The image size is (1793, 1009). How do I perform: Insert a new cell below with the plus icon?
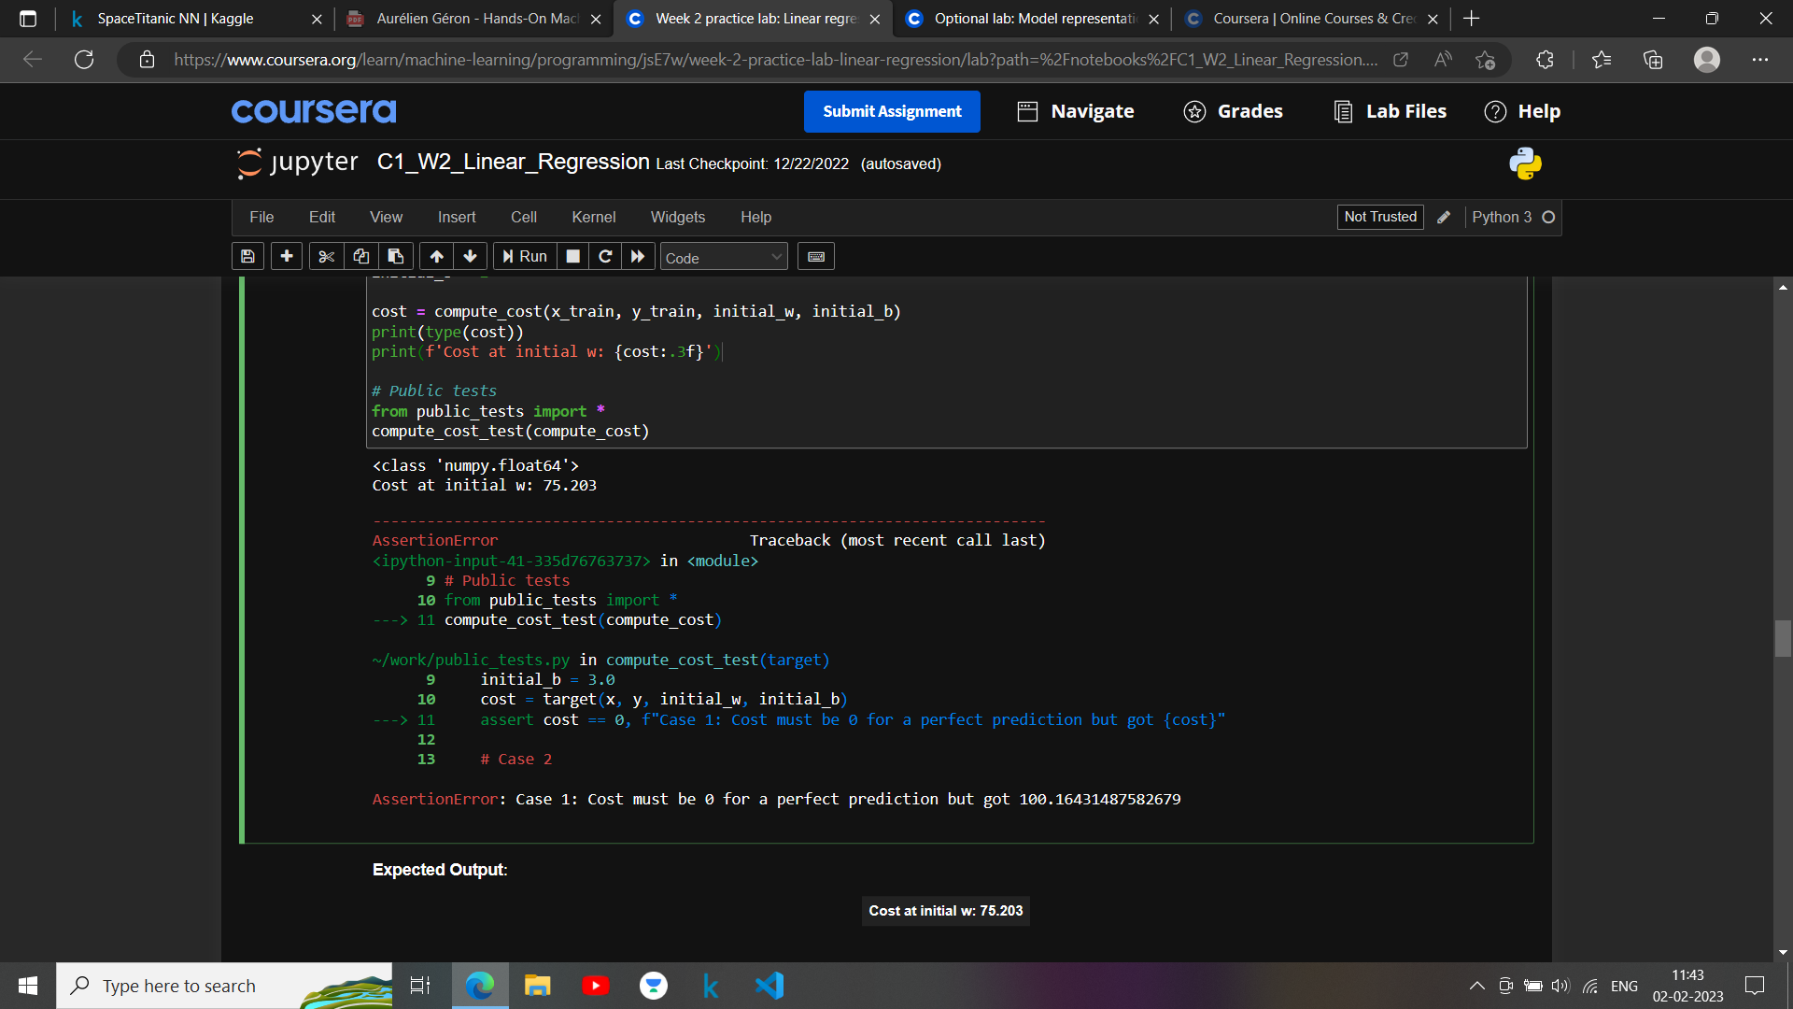pos(287,256)
